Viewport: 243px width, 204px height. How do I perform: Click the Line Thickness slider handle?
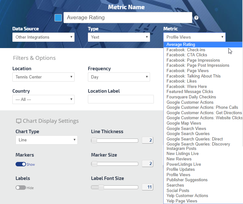tap(94, 140)
